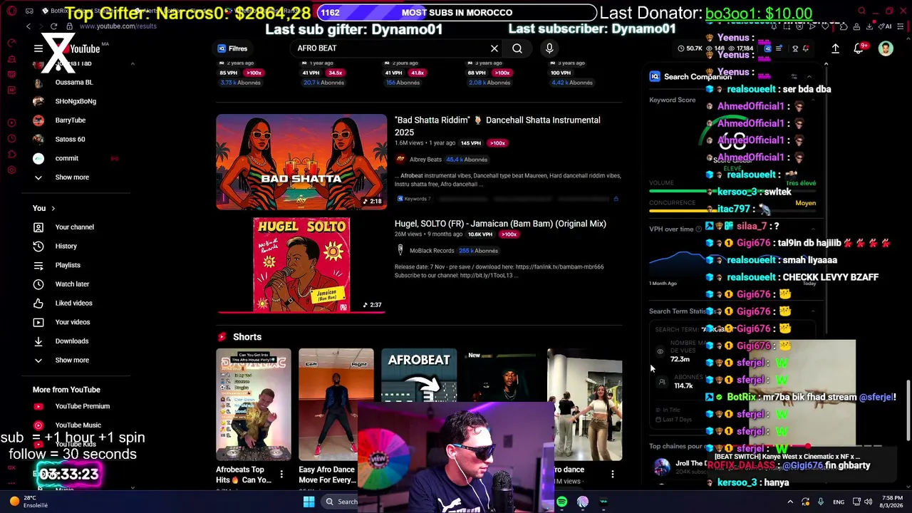Open the live 'commit' channel
This screenshot has width=912, height=513.
[x=67, y=158]
